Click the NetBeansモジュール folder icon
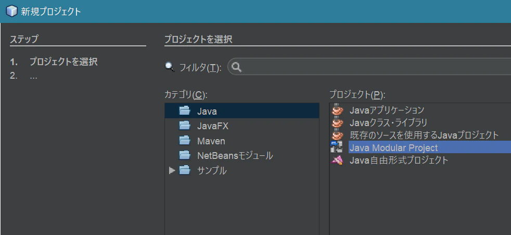This screenshot has height=235, width=511. [185, 155]
